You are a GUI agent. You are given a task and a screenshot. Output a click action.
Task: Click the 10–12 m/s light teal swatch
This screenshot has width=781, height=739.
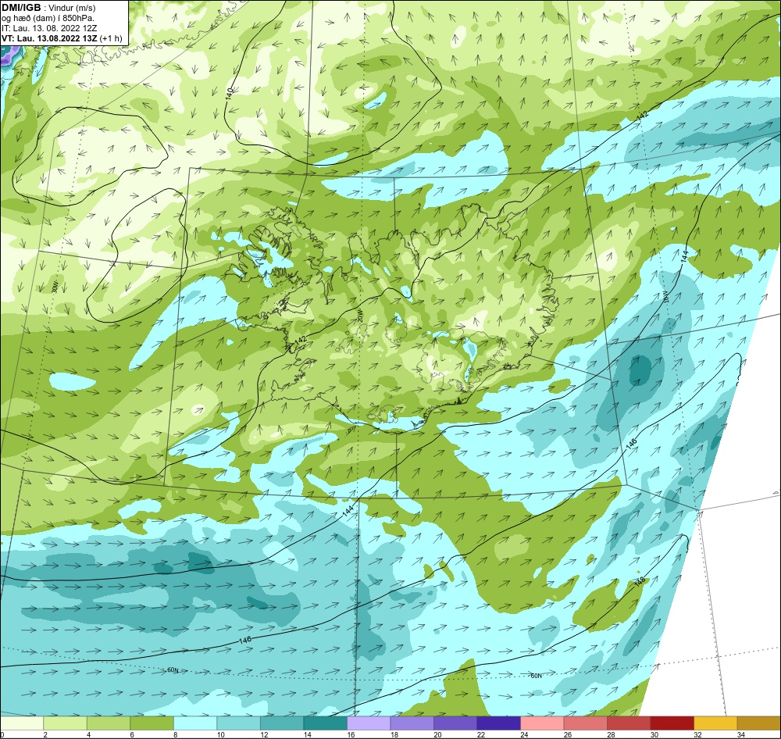point(238,723)
